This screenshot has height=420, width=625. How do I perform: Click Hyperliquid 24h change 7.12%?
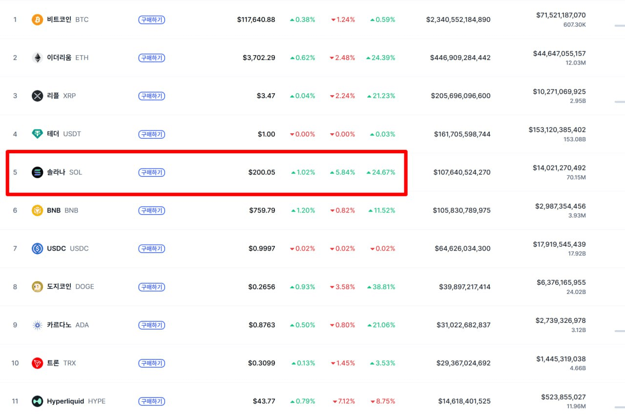point(344,401)
